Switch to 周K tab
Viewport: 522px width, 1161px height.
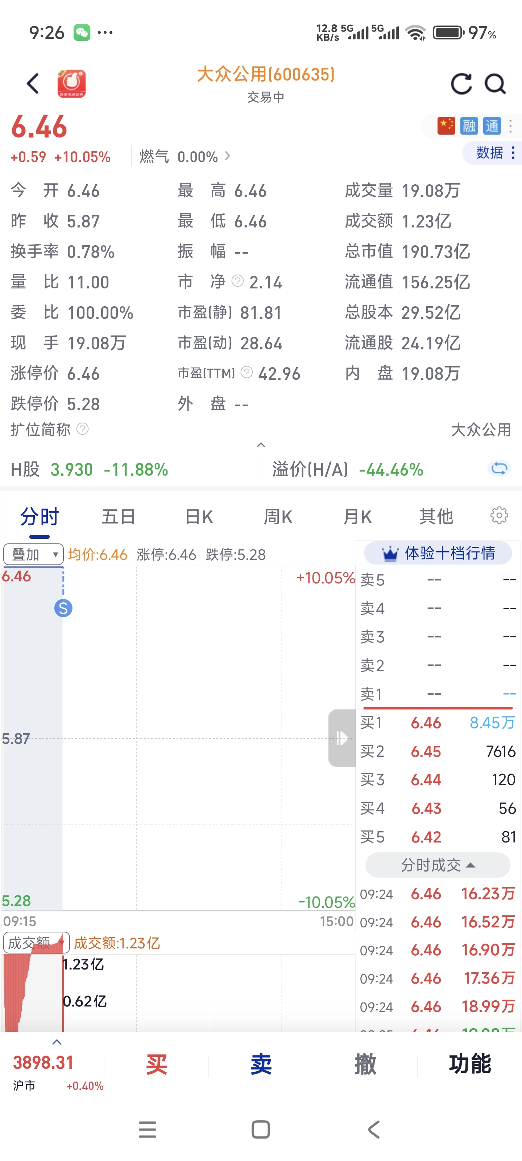278,517
